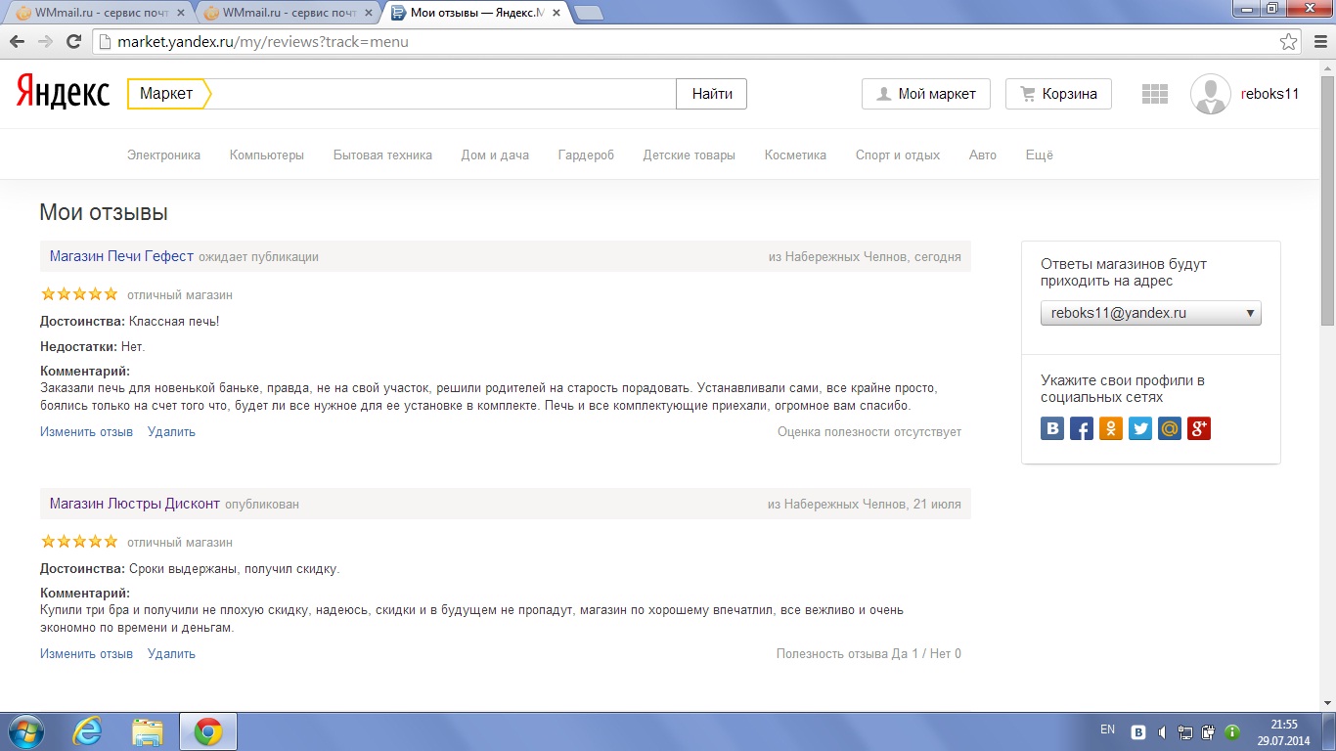Click text из Набережных Челнов, 21 июля

coord(865,504)
